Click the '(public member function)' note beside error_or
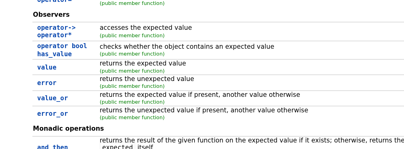Image resolution: width=404 pixels, height=149 pixels. coord(132,118)
